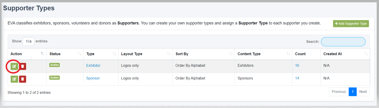Delete the Sponsor supporter type
The width and height of the screenshot is (379, 108).
click(x=23, y=79)
